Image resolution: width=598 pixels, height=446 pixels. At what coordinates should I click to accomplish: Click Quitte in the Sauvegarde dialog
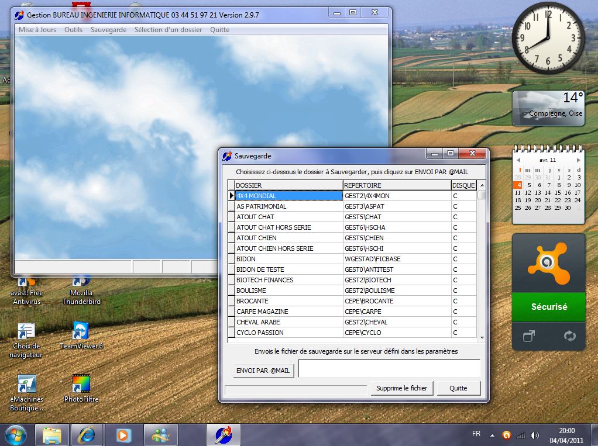click(x=459, y=388)
